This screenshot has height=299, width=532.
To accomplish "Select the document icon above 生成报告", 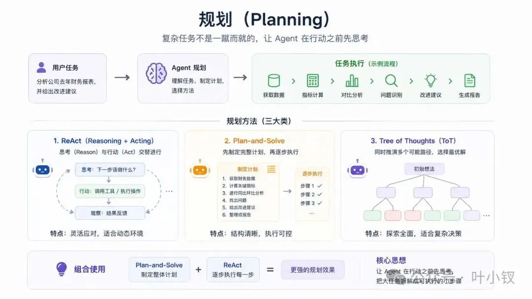I will coord(469,81).
